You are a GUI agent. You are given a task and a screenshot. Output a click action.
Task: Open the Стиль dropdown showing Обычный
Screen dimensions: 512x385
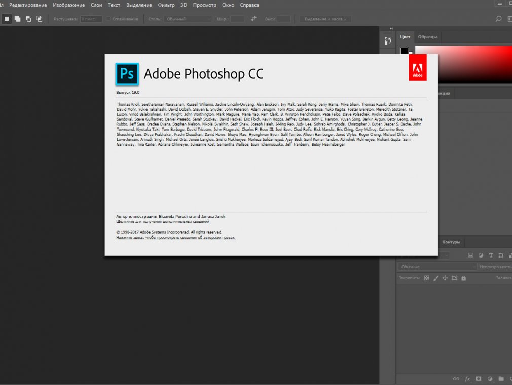(188, 19)
